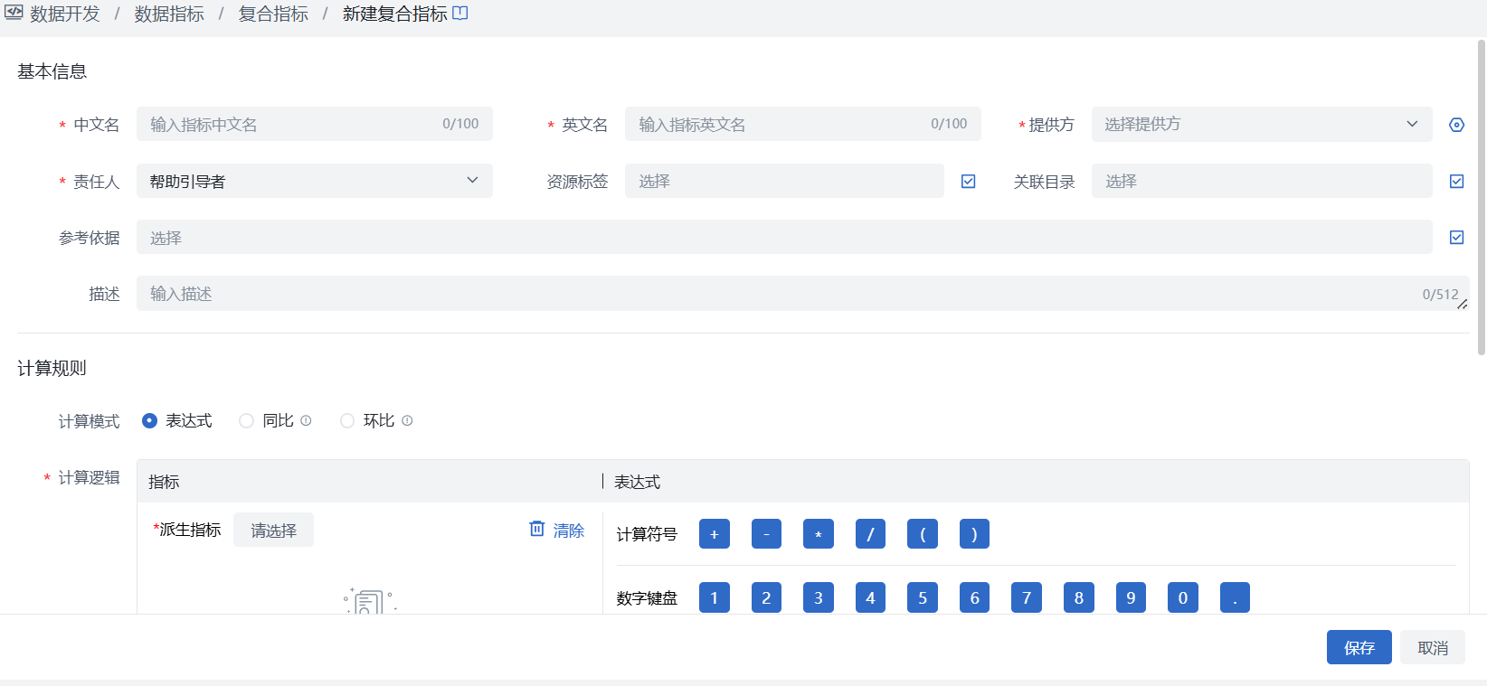Click the check icon beside 资源标签
Screen dimensions: 1487x686
pyautogui.click(x=968, y=181)
